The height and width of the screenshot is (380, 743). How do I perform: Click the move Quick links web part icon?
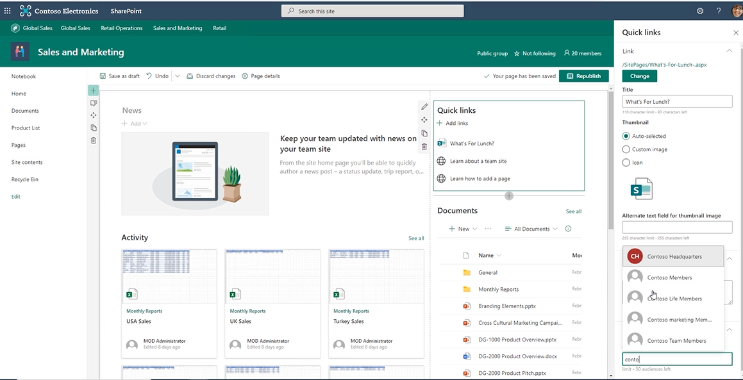[424, 120]
